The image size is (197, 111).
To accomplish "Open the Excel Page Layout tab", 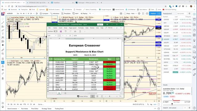I will pyautogui.click(x=73, y=28).
